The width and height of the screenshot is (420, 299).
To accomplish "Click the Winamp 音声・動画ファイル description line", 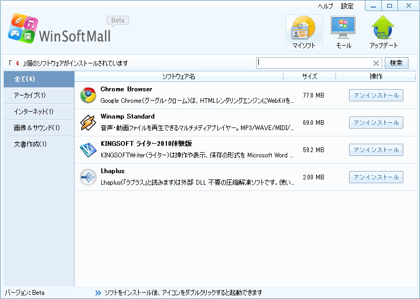I will click(x=197, y=128).
